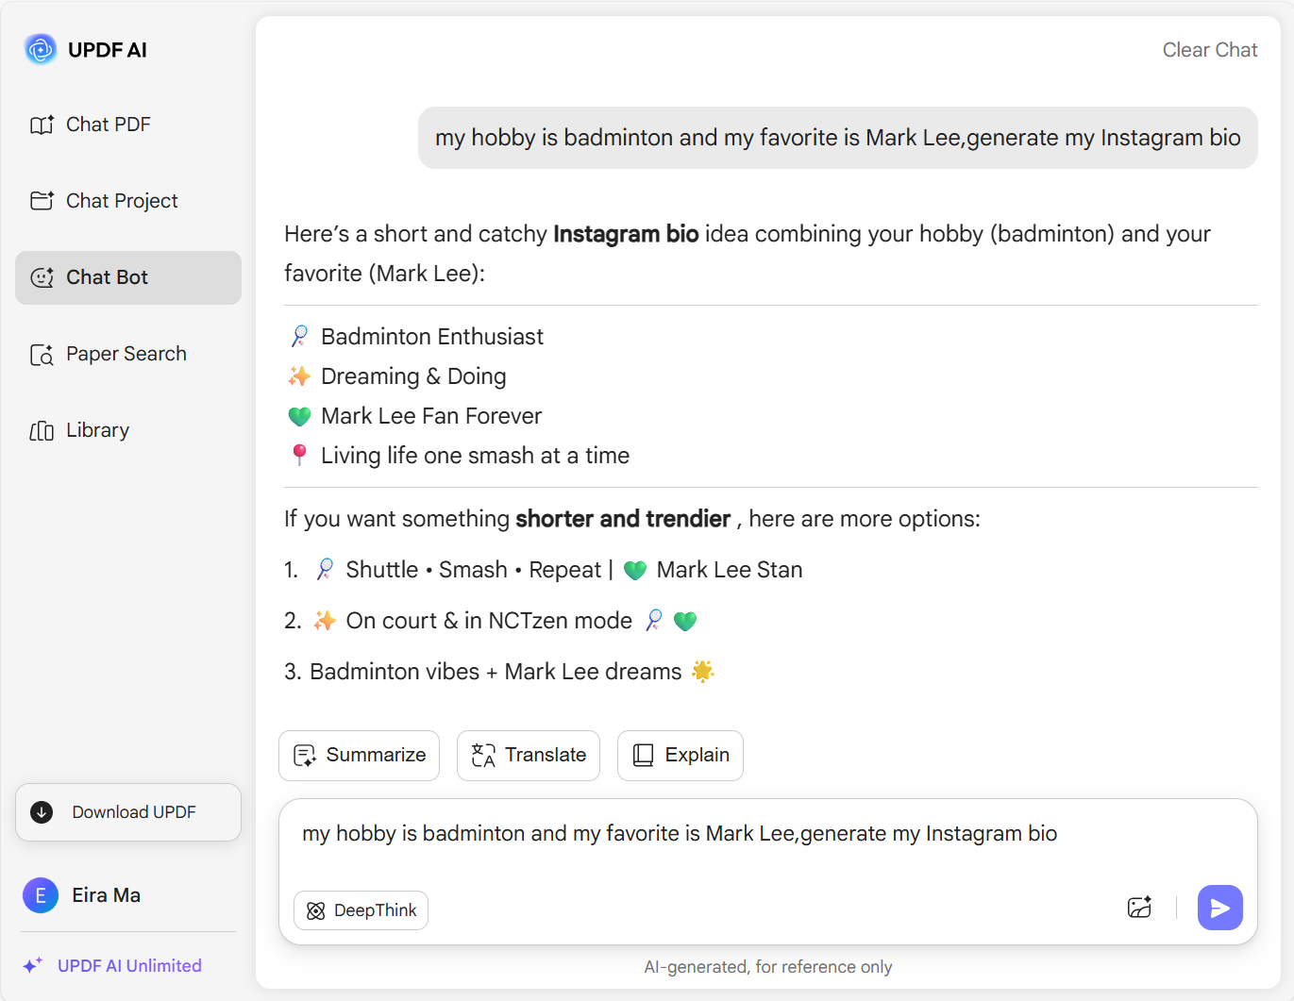
Task: Click the image upload icon
Action: click(1139, 908)
